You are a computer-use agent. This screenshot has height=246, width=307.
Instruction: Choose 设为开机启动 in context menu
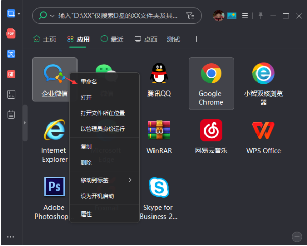(105, 196)
